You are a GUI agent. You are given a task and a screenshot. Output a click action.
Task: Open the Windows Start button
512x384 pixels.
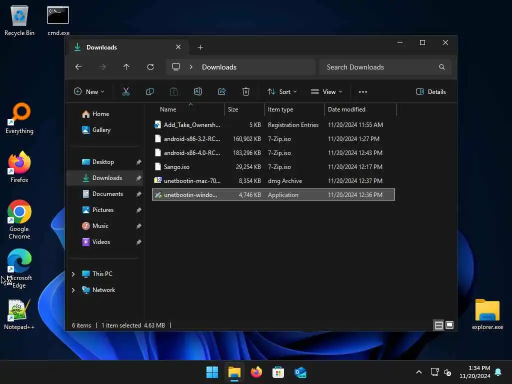[x=212, y=372]
